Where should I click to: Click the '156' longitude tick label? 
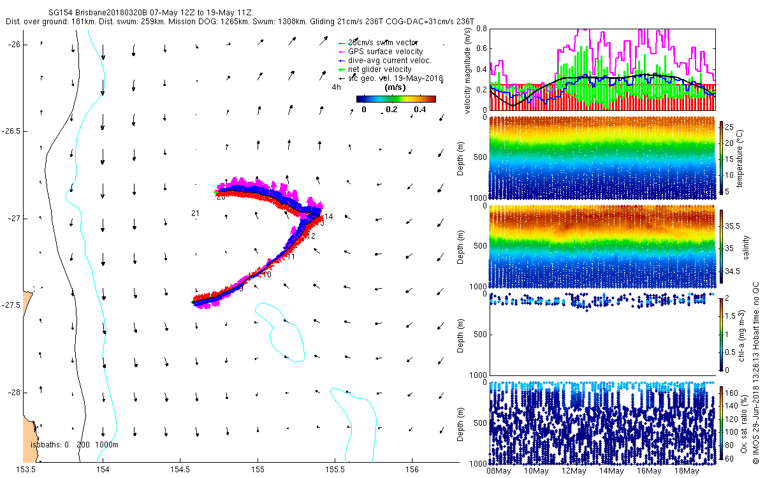coord(412,470)
